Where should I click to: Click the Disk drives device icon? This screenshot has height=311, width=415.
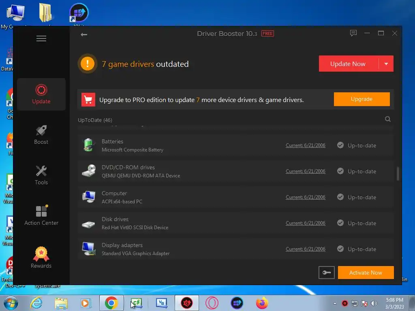[x=88, y=224]
